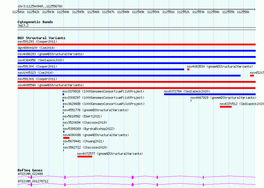
Task: Open nsv6370512 Sedlazeck variant label
Action: click(242, 104)
